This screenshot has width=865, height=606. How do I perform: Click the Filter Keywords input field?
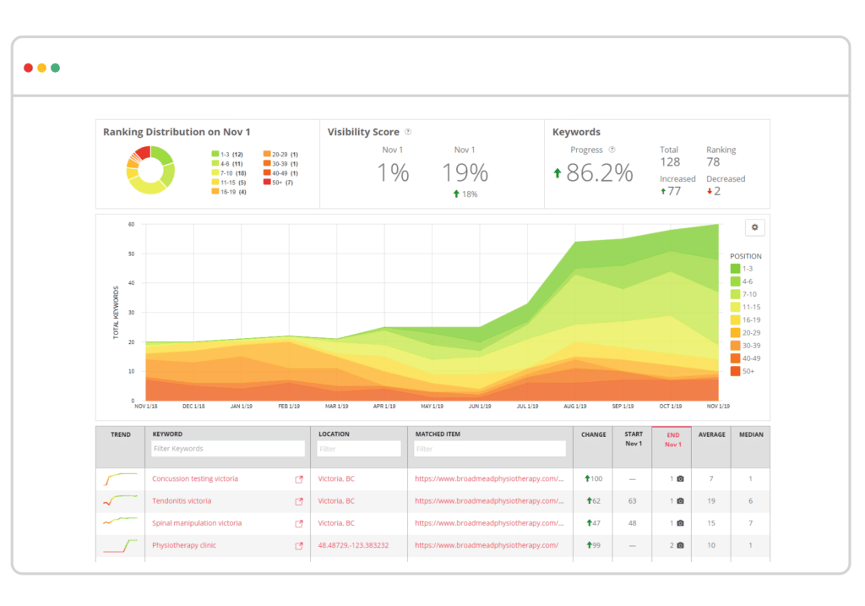pos(226,448)
